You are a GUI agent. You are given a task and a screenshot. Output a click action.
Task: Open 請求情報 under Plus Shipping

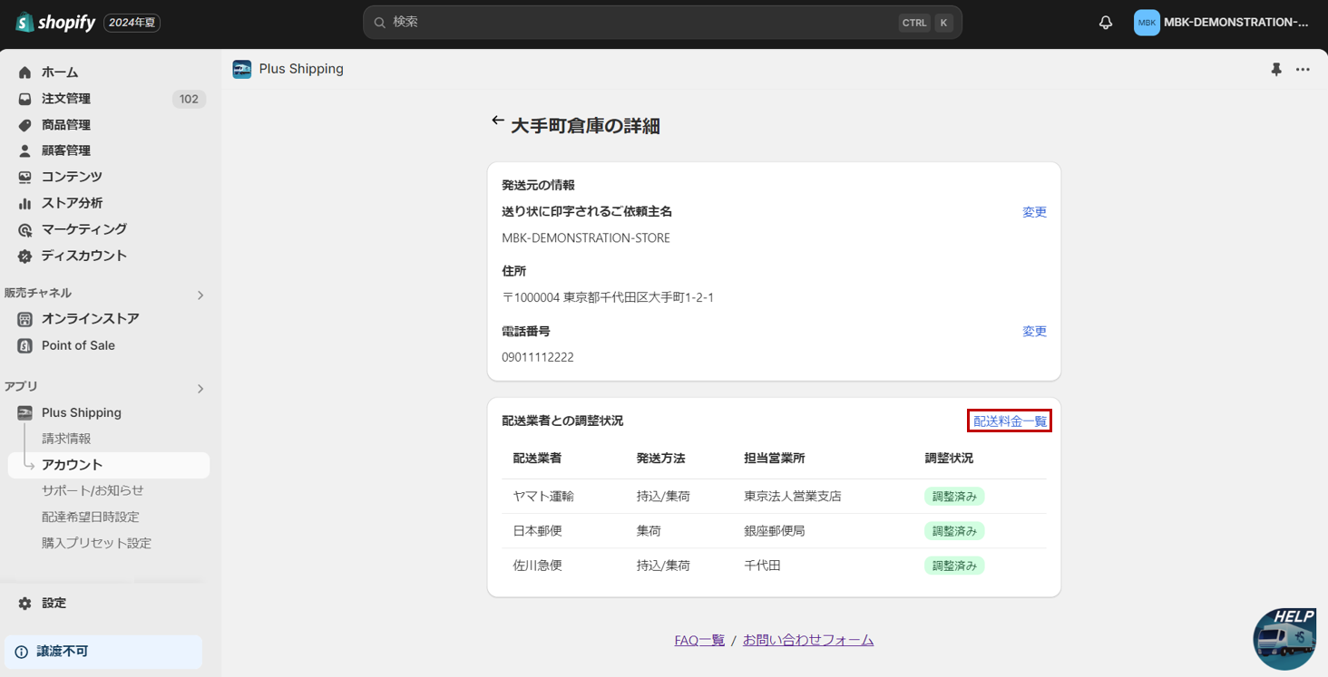[66, 439]
